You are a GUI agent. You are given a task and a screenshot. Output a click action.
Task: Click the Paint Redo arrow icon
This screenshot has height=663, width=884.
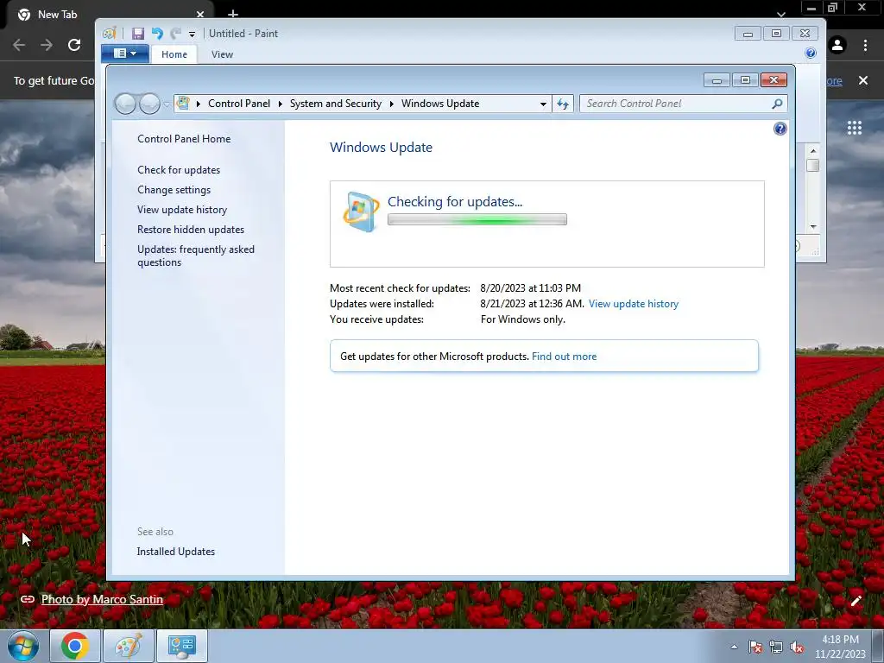[175, 34]
